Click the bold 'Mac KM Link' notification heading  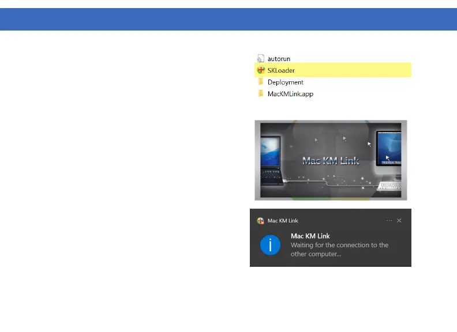(x=310, y=236)
